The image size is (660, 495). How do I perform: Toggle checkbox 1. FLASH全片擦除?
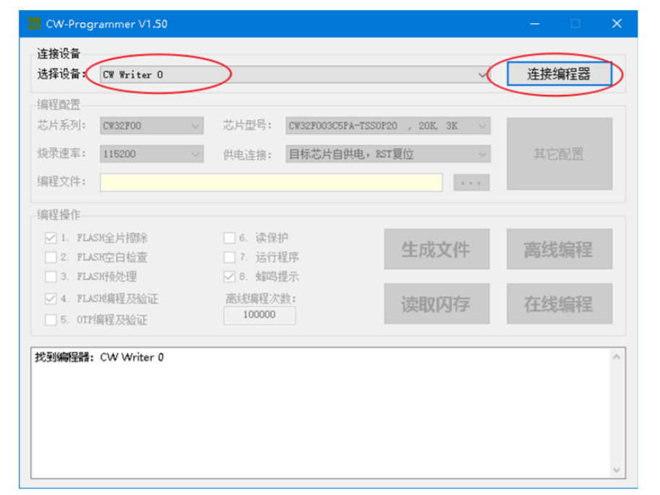pyautogui.click(x=50, y=238)
